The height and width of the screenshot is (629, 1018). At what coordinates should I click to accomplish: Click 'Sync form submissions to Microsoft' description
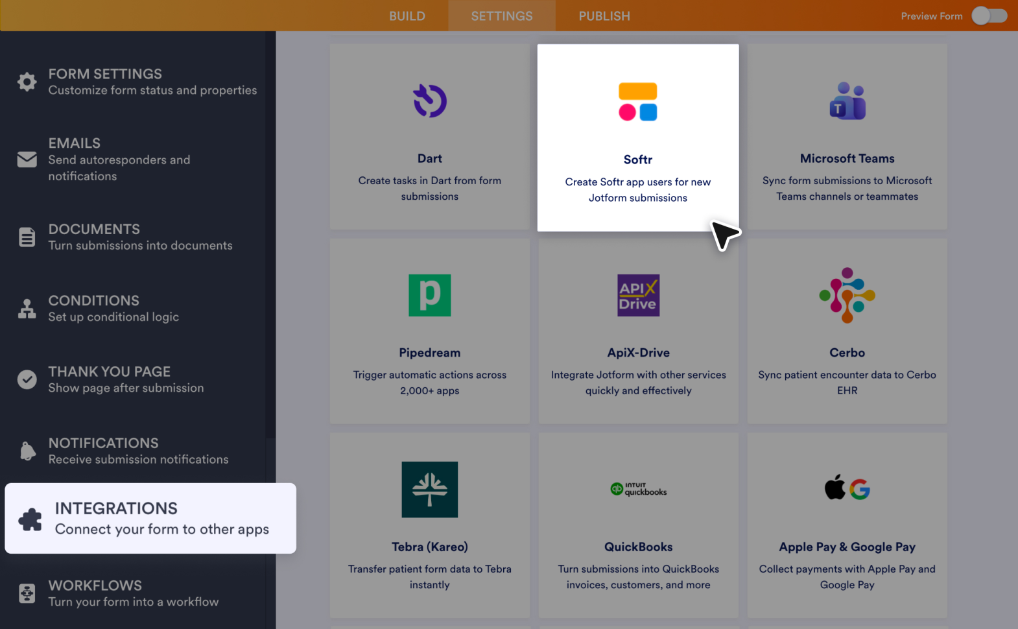click(847, 189)
